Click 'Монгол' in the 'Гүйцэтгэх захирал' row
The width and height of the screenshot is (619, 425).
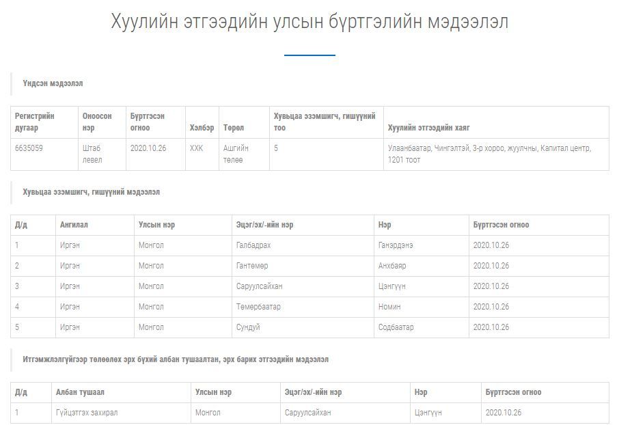[x=208, y=413]
